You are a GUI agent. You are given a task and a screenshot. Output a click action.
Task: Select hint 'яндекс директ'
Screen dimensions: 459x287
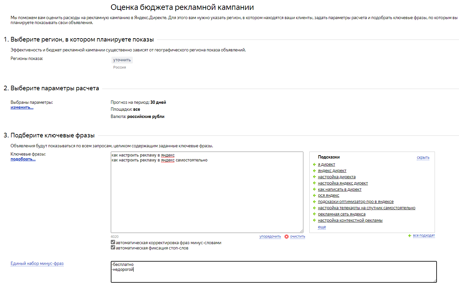(x=332, y=171)
